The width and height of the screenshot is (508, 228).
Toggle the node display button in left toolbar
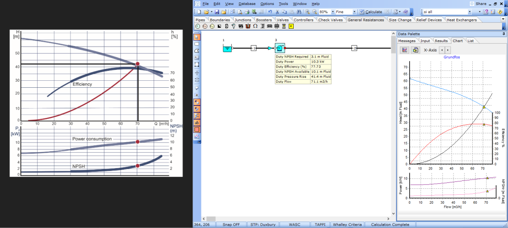click(x=196, y=102)
